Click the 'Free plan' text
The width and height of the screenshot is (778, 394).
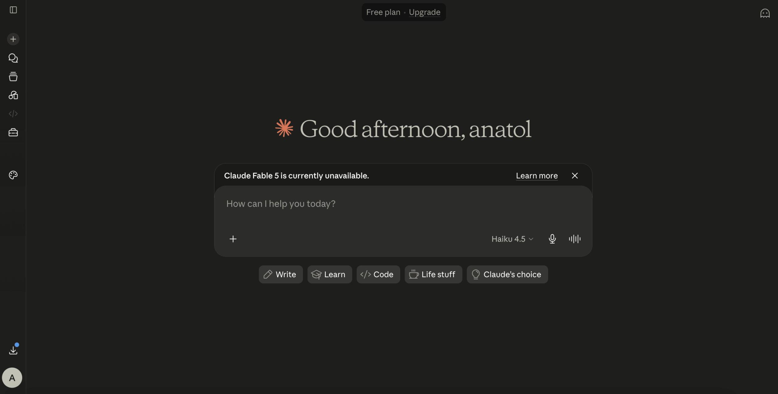(x=383, y=12)
